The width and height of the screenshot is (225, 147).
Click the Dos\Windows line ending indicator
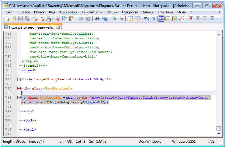click(x=150, y=142)
